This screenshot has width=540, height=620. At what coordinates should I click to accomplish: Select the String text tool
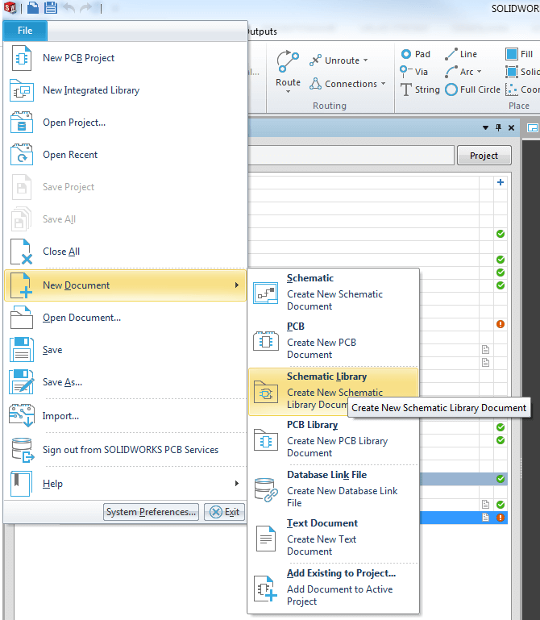(x=420, y=89)
